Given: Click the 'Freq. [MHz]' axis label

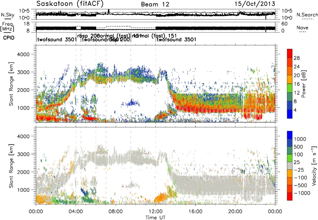Looking at the screenshot, I should coord(7,27).
